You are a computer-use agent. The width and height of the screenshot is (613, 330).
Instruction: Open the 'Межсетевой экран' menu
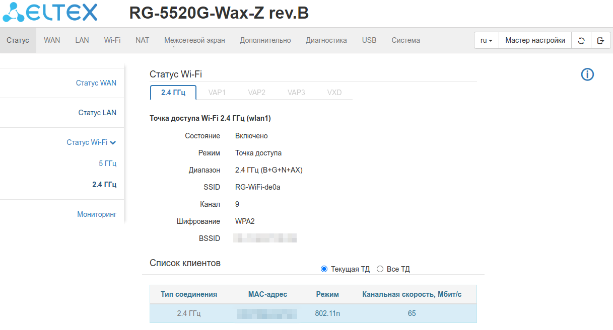tap(194, 40)
